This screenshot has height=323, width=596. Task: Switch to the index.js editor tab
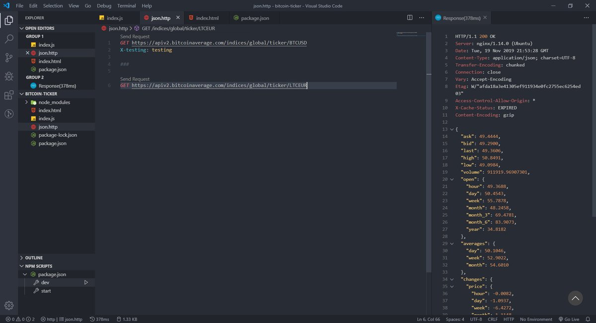click(x=115, y=18)
